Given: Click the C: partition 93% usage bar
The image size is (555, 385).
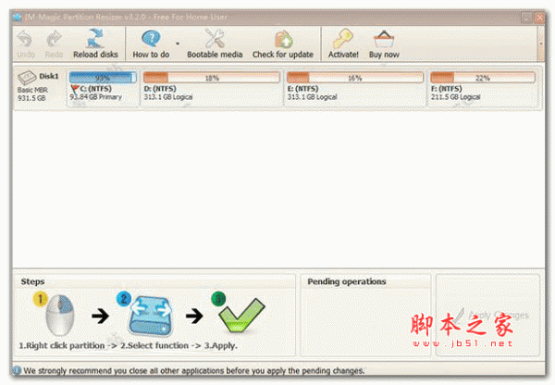Looking at the screenshot, I should tap(103, 78).
